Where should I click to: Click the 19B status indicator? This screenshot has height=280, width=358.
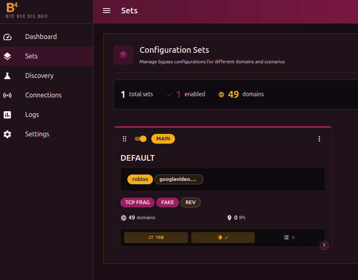click(x=156, y=237)
